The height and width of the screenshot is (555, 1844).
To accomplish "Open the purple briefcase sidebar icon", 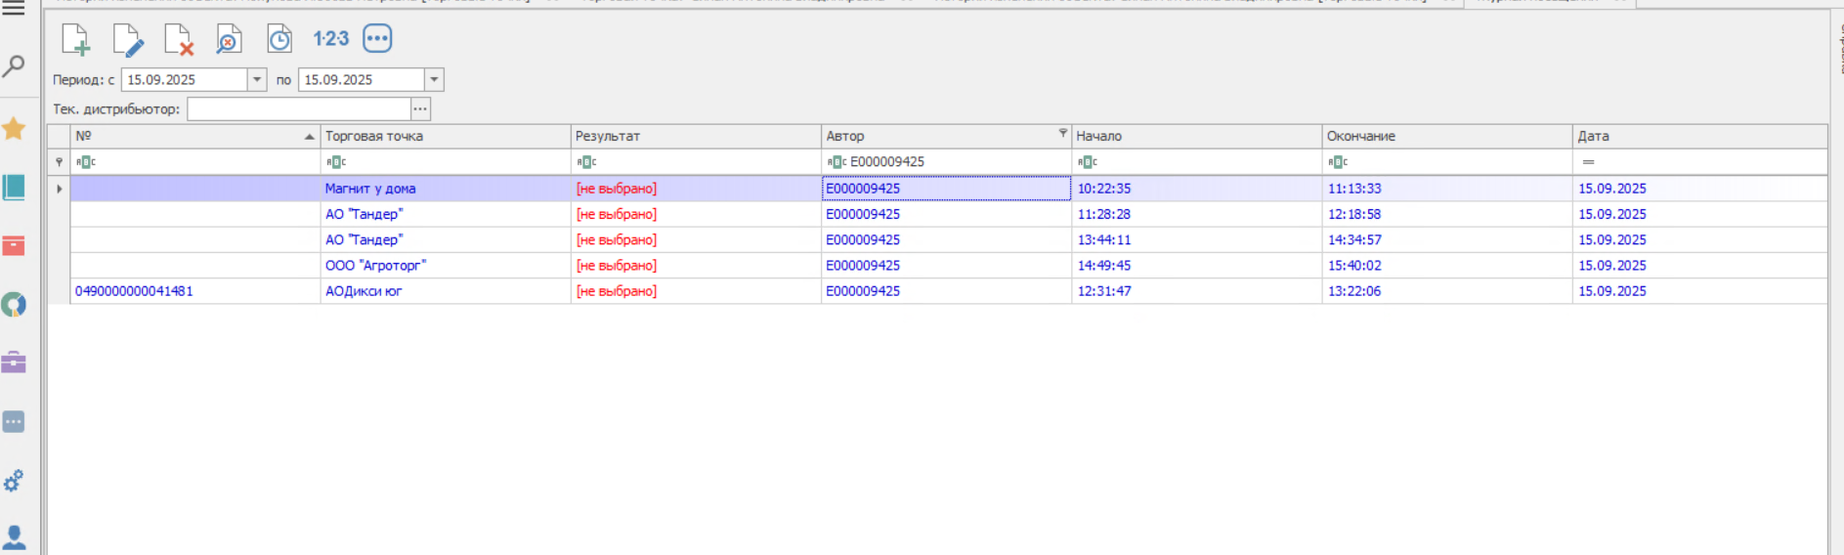I will coord(14,363).
